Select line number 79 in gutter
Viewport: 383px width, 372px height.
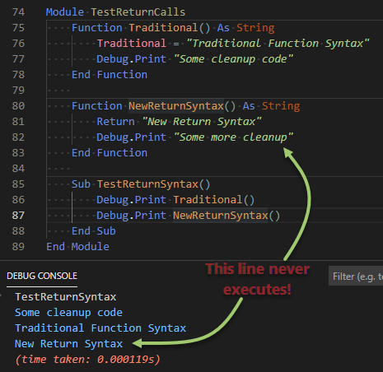coord(18,91)
